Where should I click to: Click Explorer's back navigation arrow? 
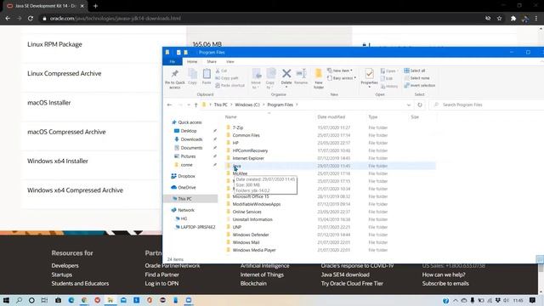point(169,105)
